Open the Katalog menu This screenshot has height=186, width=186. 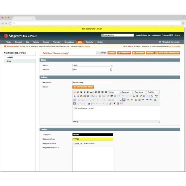click(36, 42)
